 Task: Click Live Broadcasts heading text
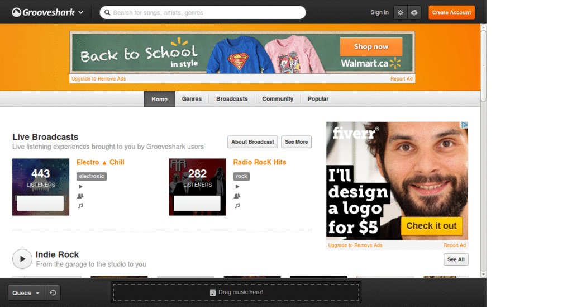tap(45, 137)
